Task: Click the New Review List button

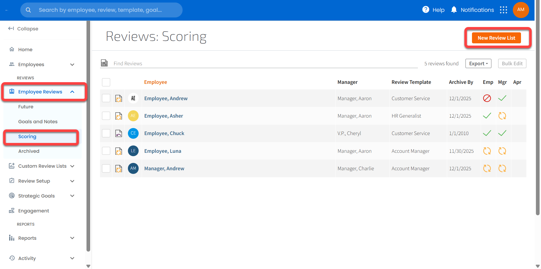Action: (x=496, y=38)
